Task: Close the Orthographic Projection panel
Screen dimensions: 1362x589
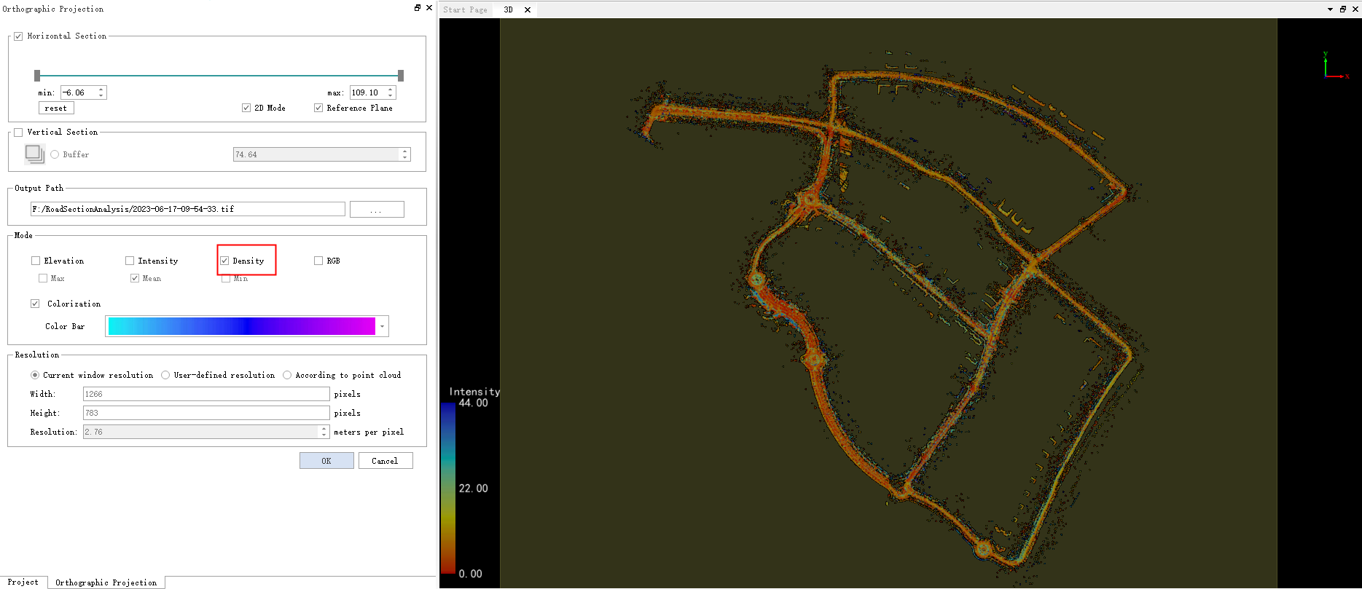Action: [x=429, y=8]
